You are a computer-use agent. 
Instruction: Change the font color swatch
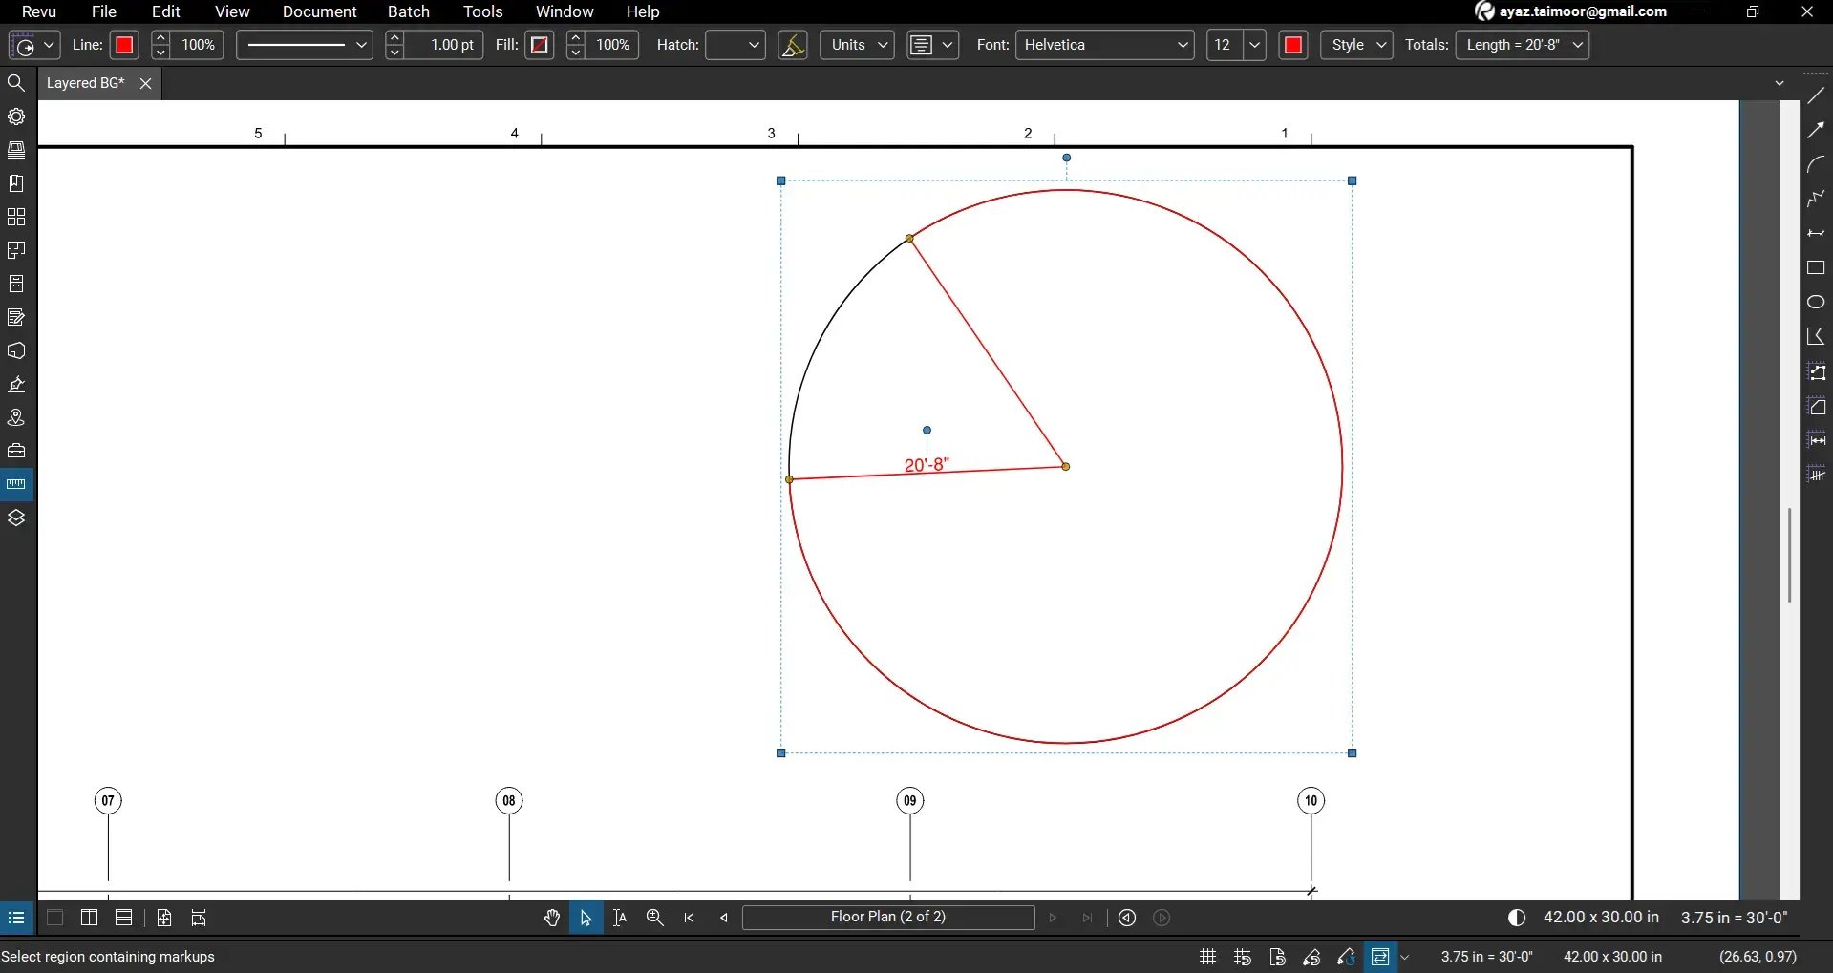point(1293,45)
